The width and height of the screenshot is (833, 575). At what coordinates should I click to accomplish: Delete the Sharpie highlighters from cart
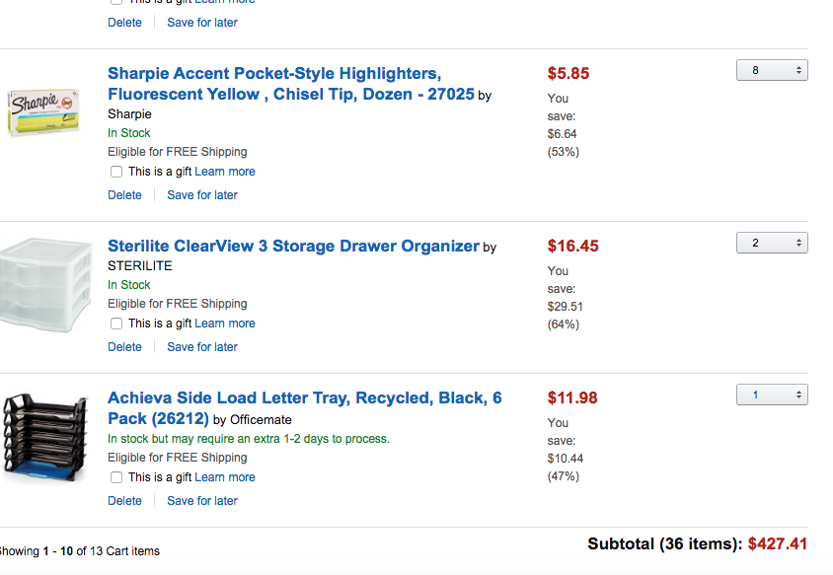click(x=124, y=195)
